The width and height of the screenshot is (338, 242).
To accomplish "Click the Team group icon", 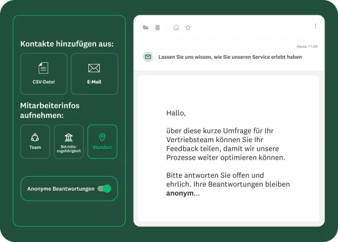I will (35, 137).
